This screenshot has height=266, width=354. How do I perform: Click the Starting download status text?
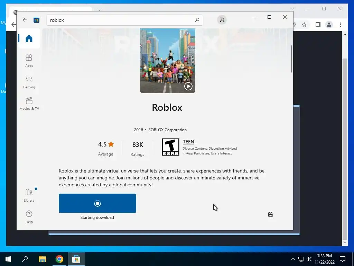tap(97, 218)
